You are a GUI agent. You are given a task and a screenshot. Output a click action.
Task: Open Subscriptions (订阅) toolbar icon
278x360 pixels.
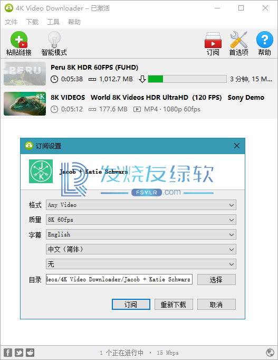(213, 40)
